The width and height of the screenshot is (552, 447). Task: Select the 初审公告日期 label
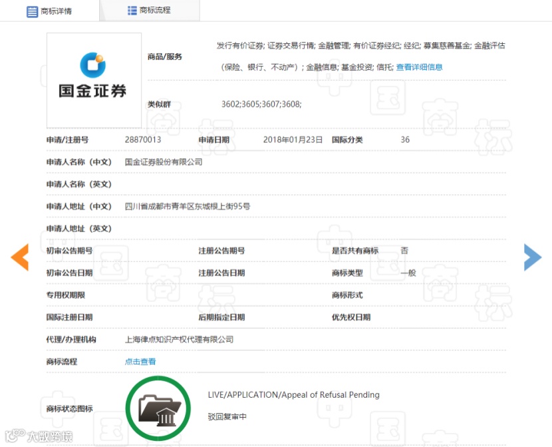69,273
